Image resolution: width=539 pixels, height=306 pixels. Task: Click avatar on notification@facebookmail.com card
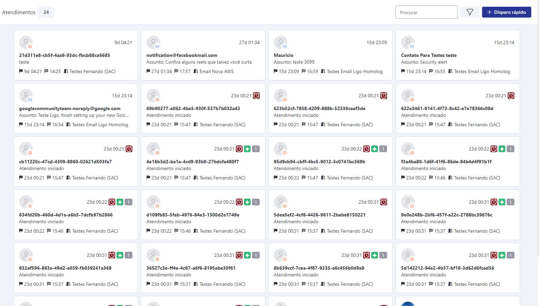click(153, 42)
